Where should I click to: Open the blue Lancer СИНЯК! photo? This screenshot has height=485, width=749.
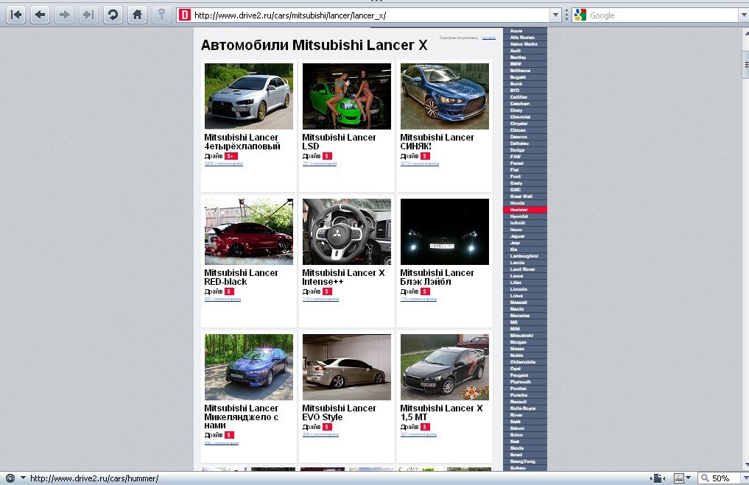[445, 96]
